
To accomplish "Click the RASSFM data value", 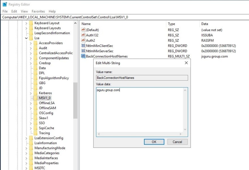I will [x=207, y=40].
